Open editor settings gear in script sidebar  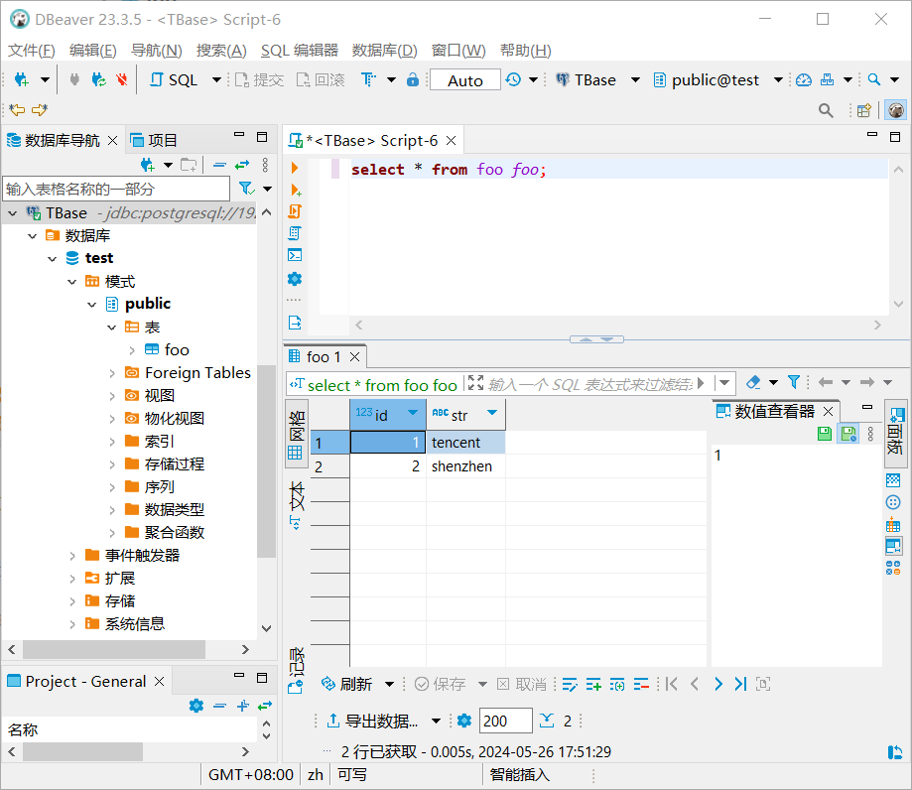click(295, 279)
